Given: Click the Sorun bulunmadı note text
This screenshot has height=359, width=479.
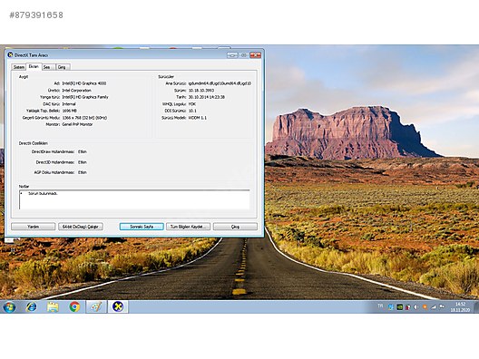Looking at the screenshot, I should [43, 193].
